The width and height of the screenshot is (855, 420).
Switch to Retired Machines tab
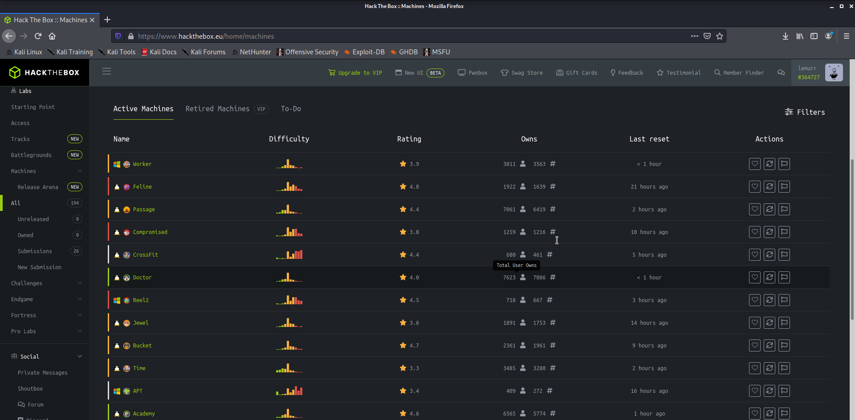(x=217, y=109)
